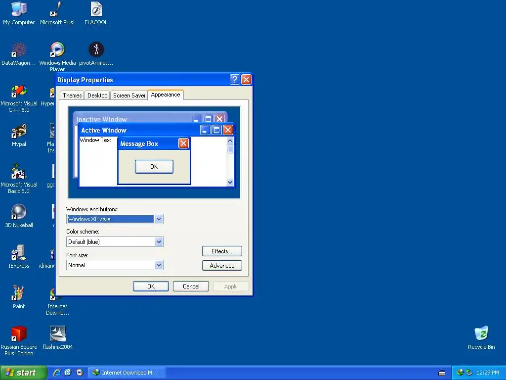Image resolution: width=506 pixels, height=380 pixels.
Task: Click first system tray network icon
Action: pyautogui.click(x=460, y=373)
